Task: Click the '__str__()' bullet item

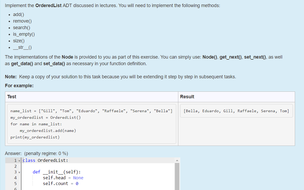Action: point(22,47)
